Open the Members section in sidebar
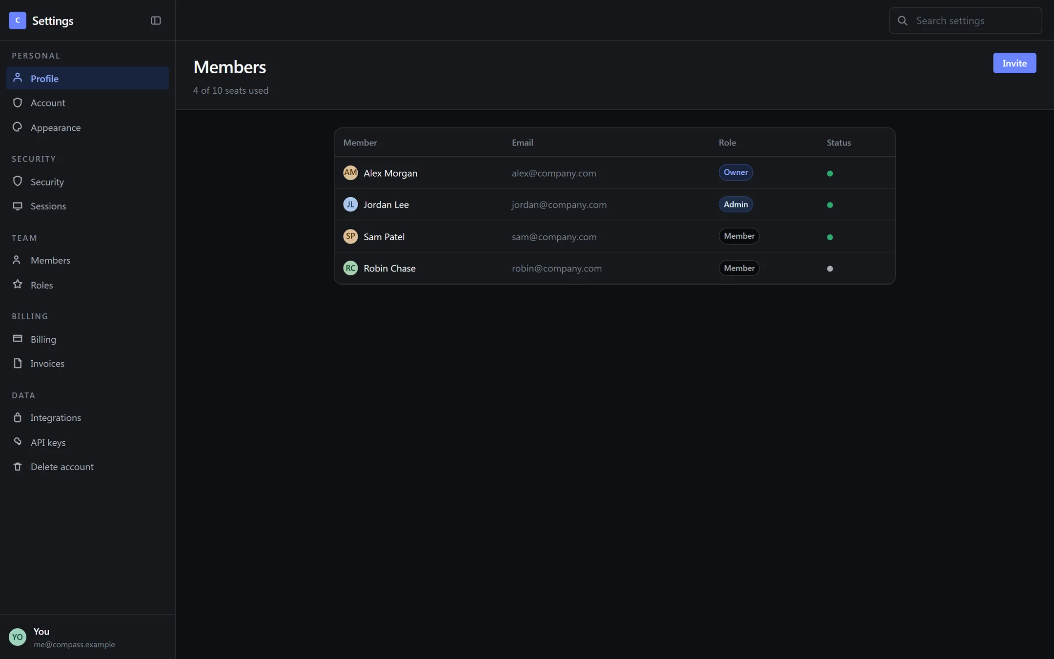 pyautogui.click(x=87, y=260)
